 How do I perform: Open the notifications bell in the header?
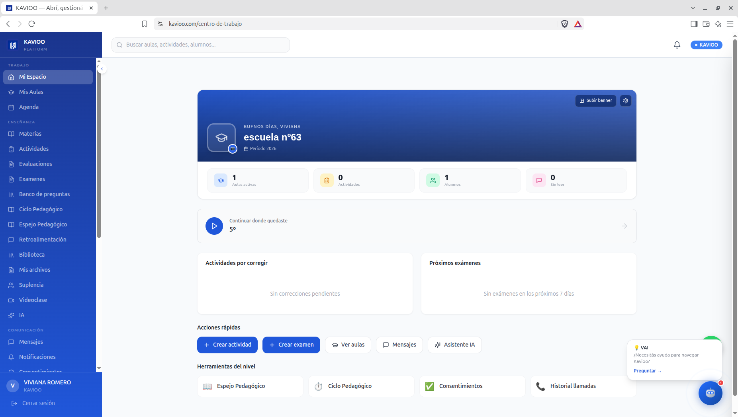pos(677,45)
